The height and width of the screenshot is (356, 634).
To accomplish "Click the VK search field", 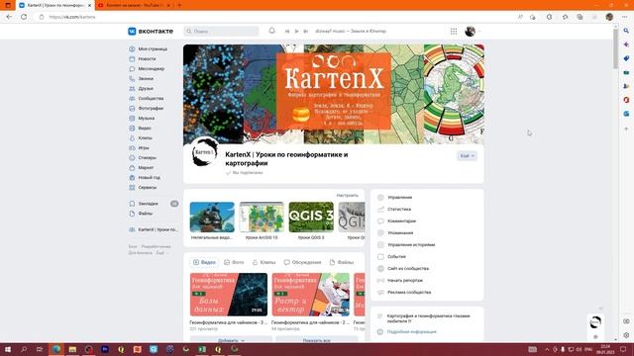I will 221,31.
